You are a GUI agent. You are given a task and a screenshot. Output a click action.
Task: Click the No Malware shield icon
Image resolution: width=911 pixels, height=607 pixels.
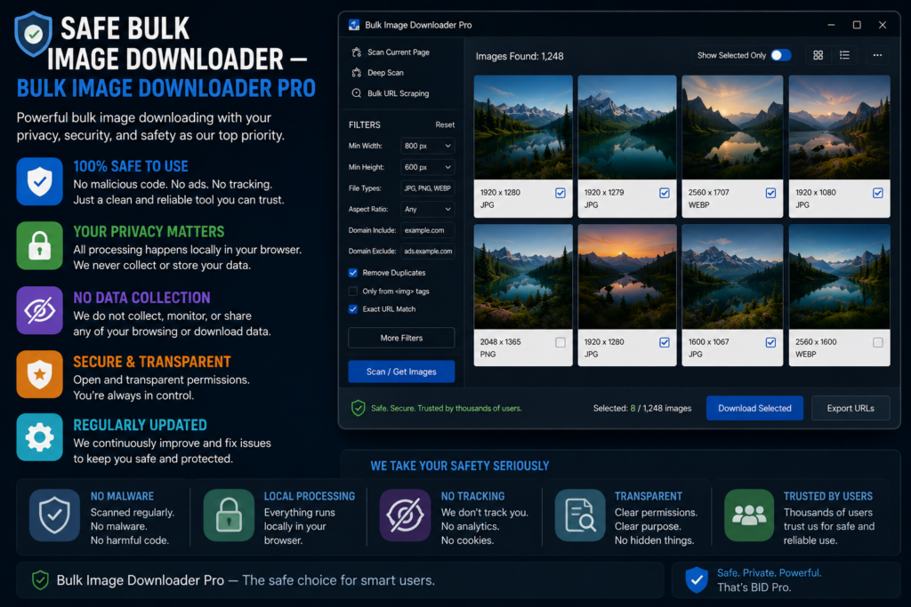(x=54, y=515)
